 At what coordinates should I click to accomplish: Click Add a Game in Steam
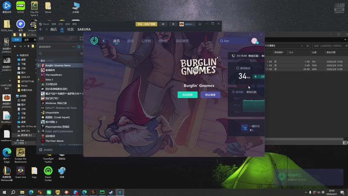tap(46, 150)
